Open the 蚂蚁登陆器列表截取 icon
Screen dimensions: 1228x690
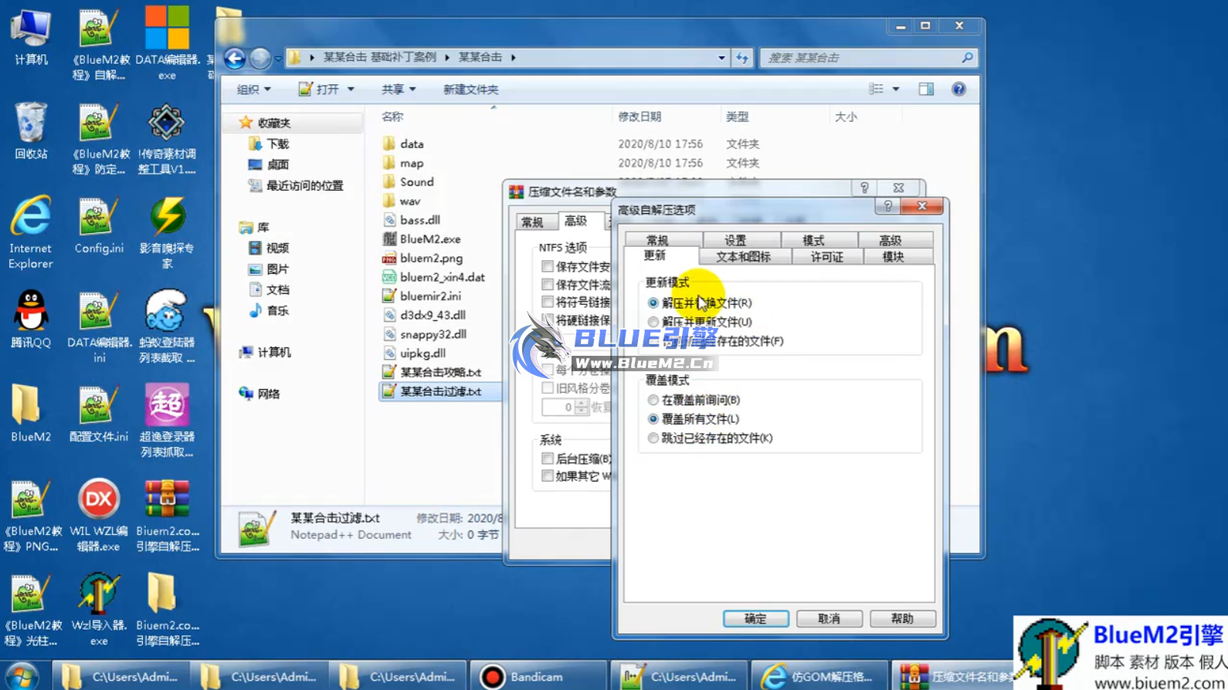click(x=167, y=326)
